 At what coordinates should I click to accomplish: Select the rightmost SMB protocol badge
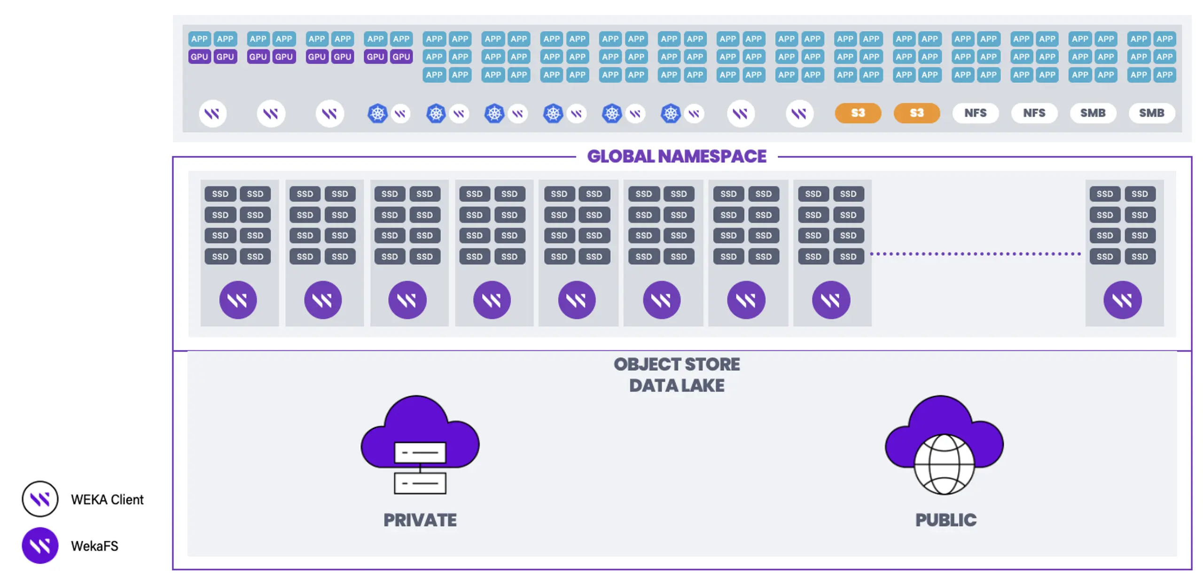[x=1151, y=113]
